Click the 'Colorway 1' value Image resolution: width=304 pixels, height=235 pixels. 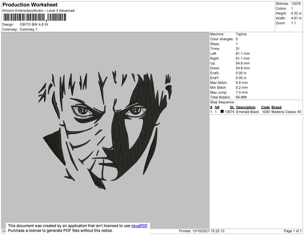(28, 29)
